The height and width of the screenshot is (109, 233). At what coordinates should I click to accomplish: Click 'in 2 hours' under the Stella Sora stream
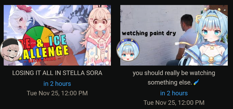tap(57, 84)
